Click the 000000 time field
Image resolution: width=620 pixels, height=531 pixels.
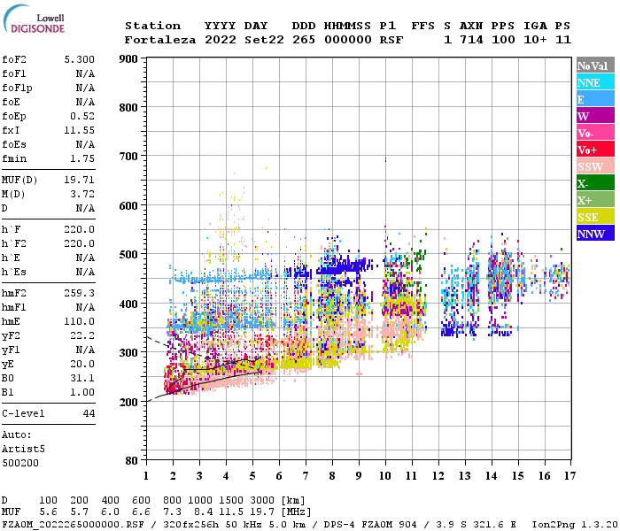click(x=347, y=40)
